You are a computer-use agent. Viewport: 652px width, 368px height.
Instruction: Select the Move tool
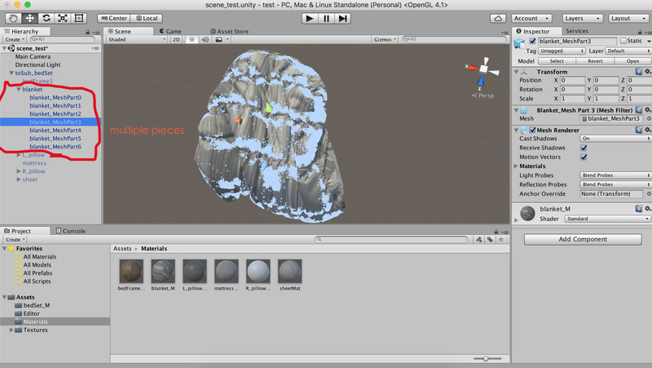coord(29,18)
